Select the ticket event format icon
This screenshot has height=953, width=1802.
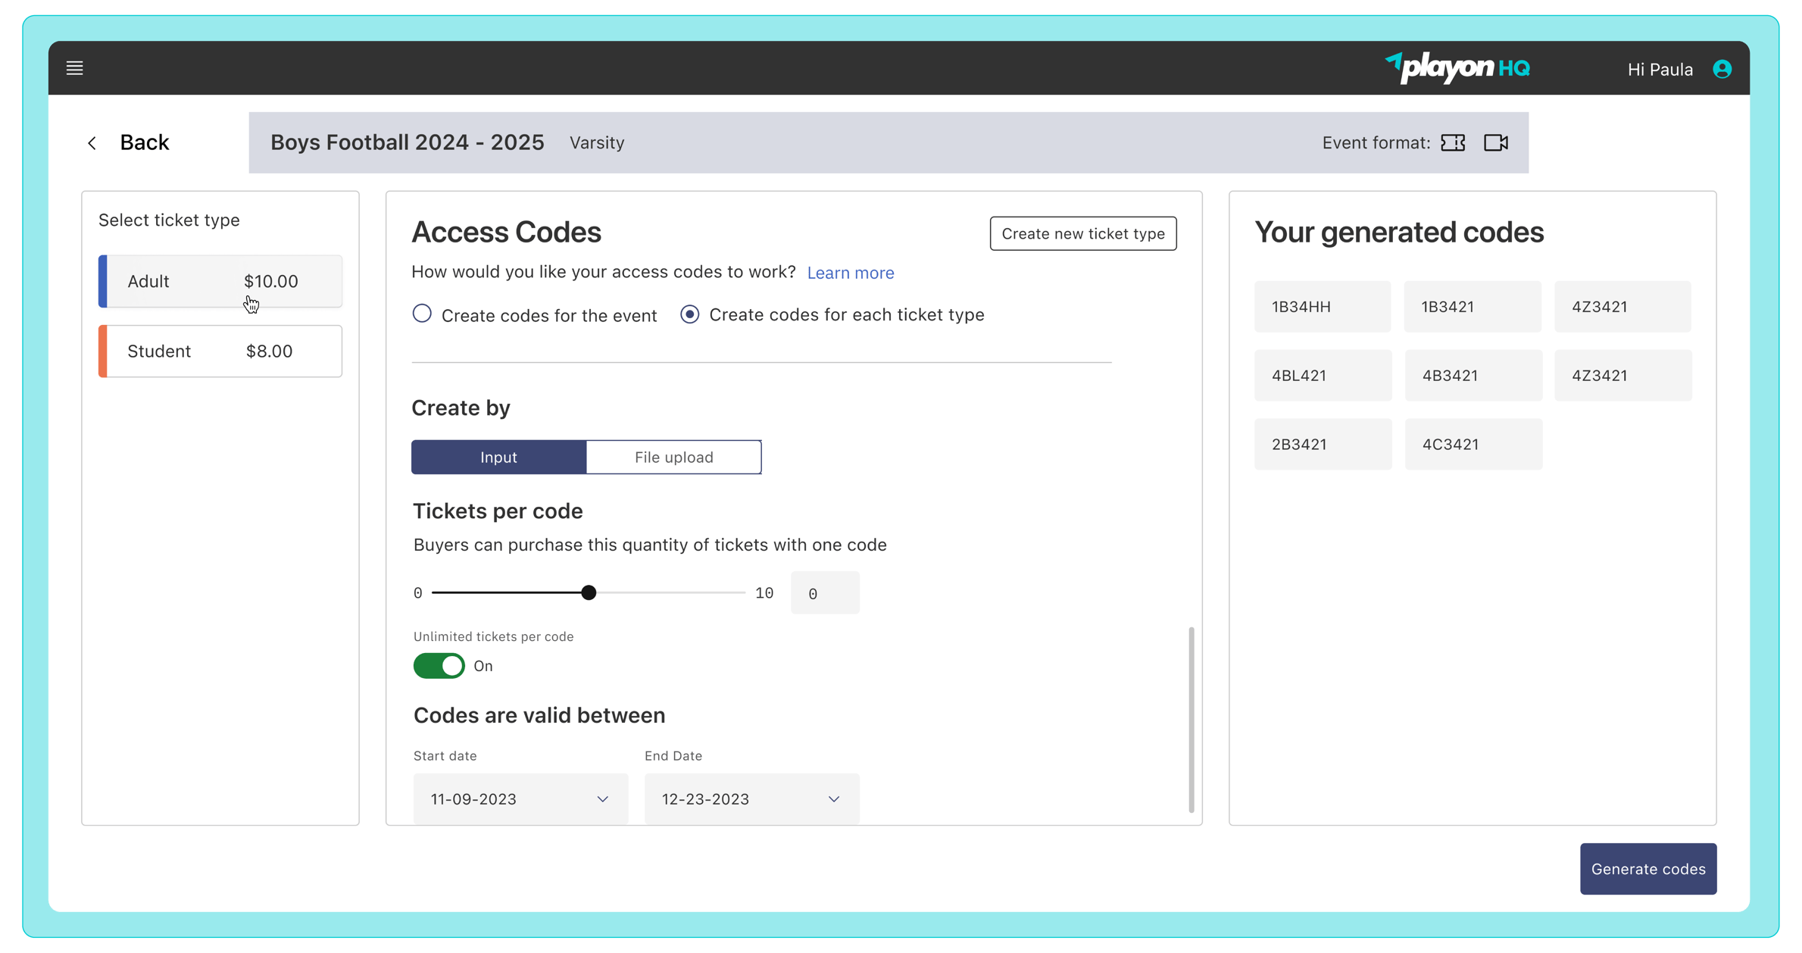[1452, 142]
